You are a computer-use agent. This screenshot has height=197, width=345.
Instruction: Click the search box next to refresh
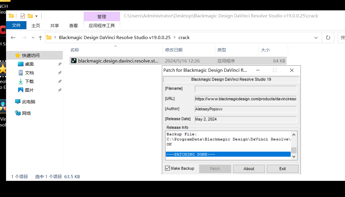coord(341,38)
